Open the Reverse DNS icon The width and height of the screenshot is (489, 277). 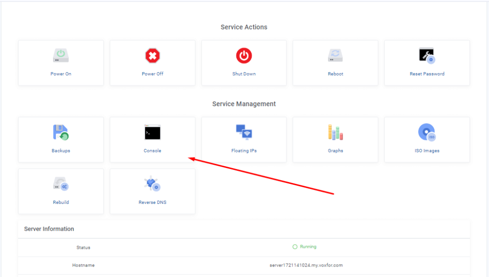(x=152, y=184)
